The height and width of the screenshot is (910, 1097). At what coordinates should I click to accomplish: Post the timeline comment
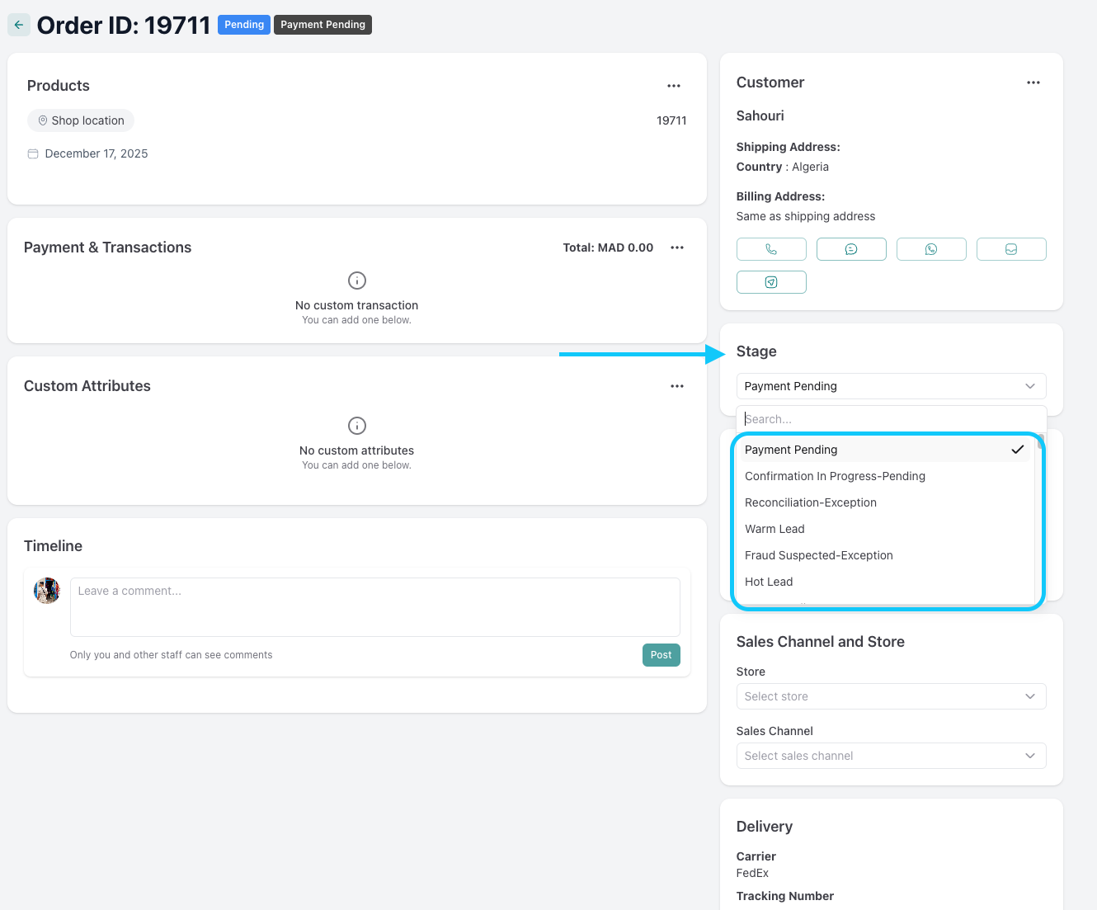[x=661, y=655]
